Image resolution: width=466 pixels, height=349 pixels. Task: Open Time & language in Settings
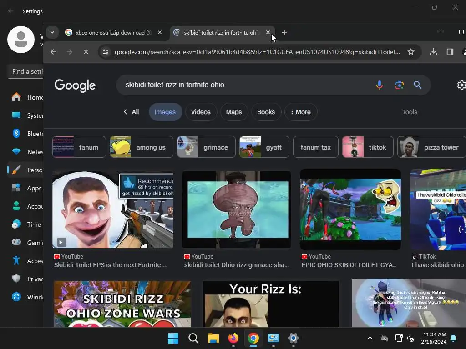pos(25,224)
